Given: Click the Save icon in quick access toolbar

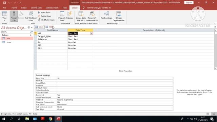Looking at the screenshot, I should [x=4, y=3].
